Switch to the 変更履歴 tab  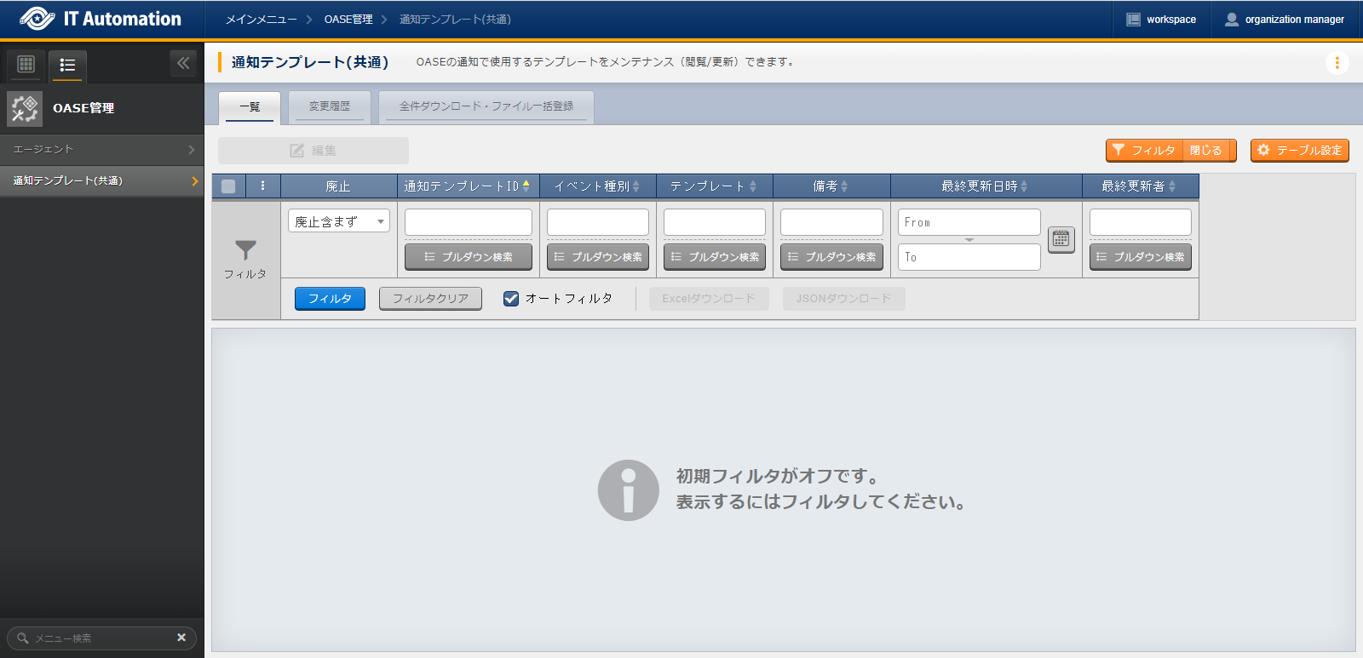point(330,106)
